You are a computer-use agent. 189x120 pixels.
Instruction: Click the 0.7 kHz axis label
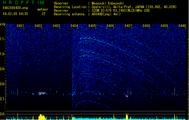coord(2,99)
